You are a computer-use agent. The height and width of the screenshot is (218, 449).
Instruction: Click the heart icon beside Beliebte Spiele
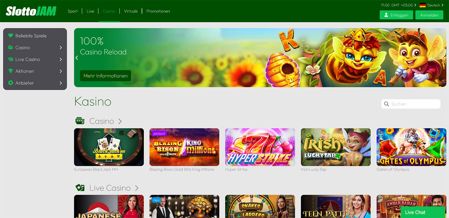(x=11, y=36)
